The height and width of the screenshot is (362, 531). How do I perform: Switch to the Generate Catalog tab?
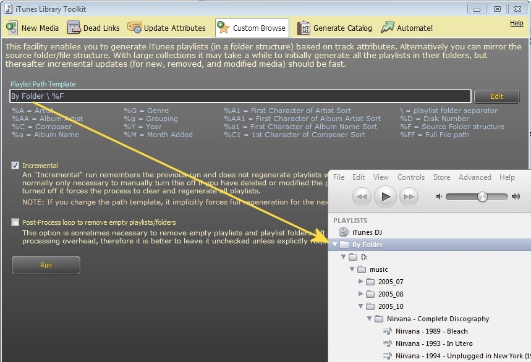click(x=334, y=28)
